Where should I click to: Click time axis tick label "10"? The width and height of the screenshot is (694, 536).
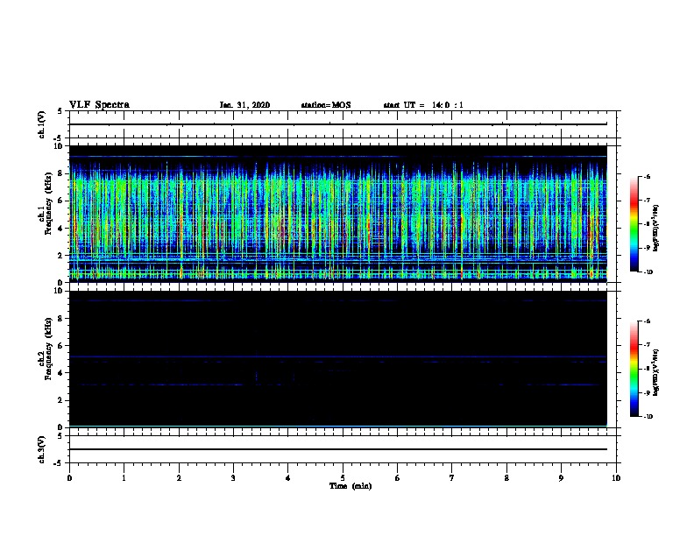coord(616,478)
